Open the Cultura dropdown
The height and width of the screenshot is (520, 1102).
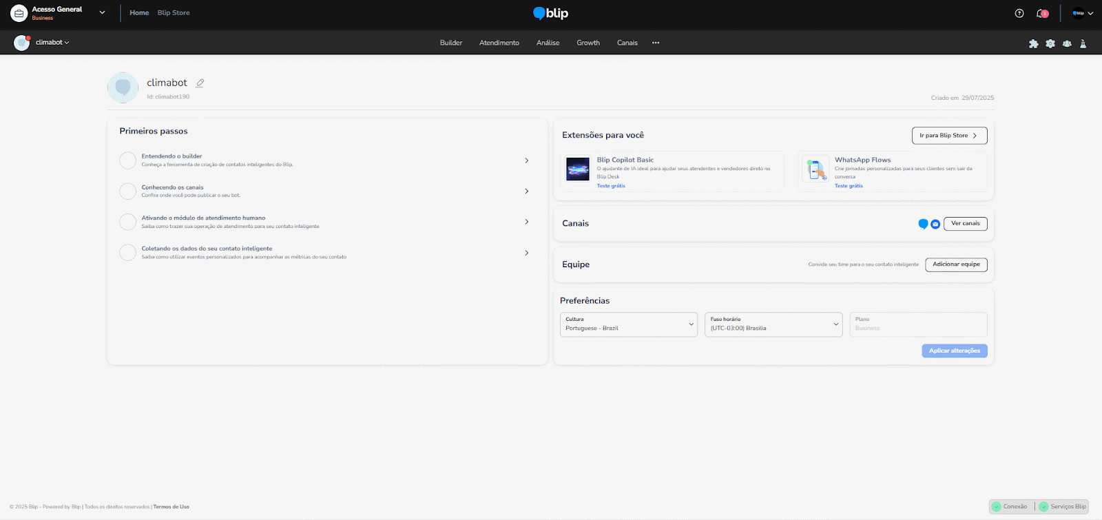[628, 324]
